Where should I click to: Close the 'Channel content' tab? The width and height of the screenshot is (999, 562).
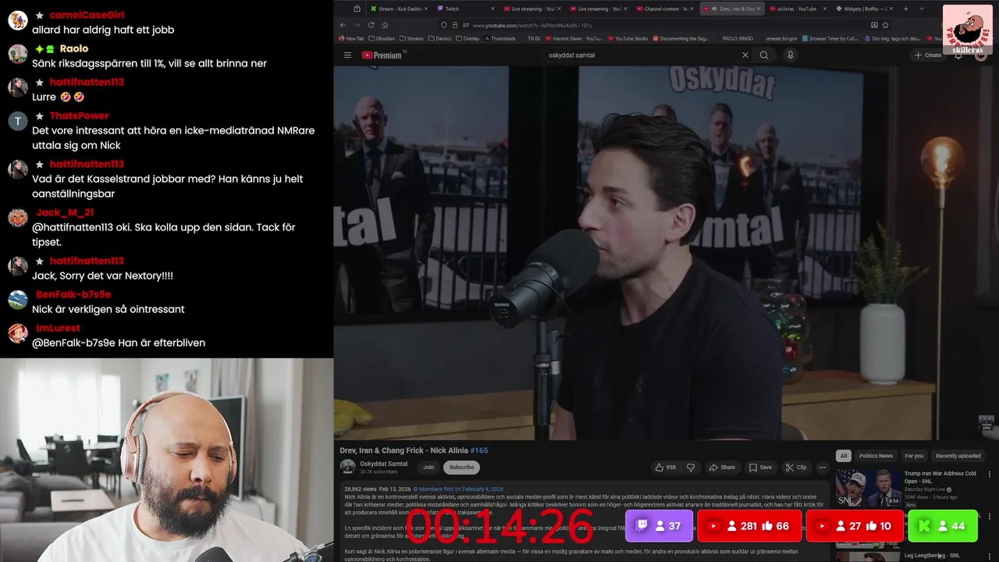[x=692, y=9]
